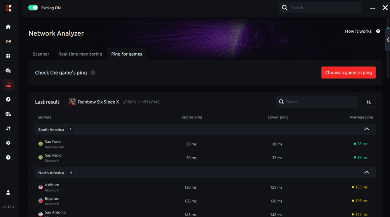This screenshot has width=390, height=217.
Task: Click 'Choose a game to ping' button
Action: coord(348,73)
